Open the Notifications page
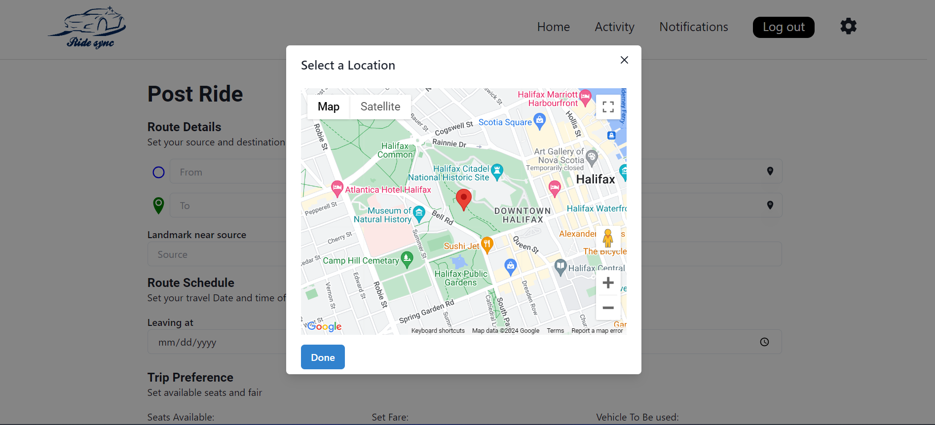Viewport: 935px width, 425px height. pyautogui.click(x=694, y=27)
